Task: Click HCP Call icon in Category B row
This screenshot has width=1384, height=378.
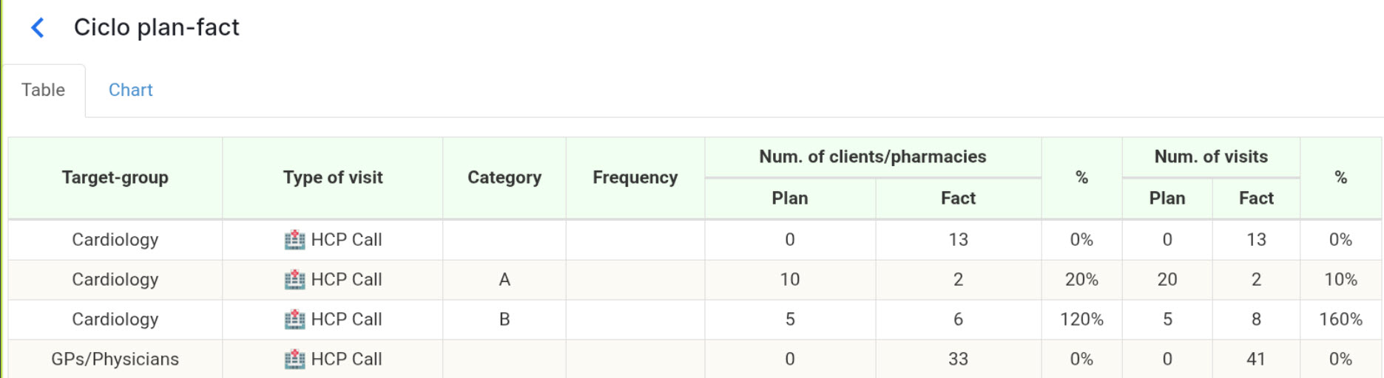Action: coord(294,320)
